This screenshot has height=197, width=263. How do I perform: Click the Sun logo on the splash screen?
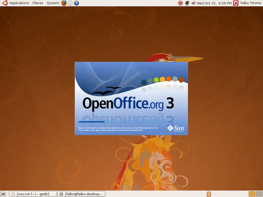pos(176,128)
